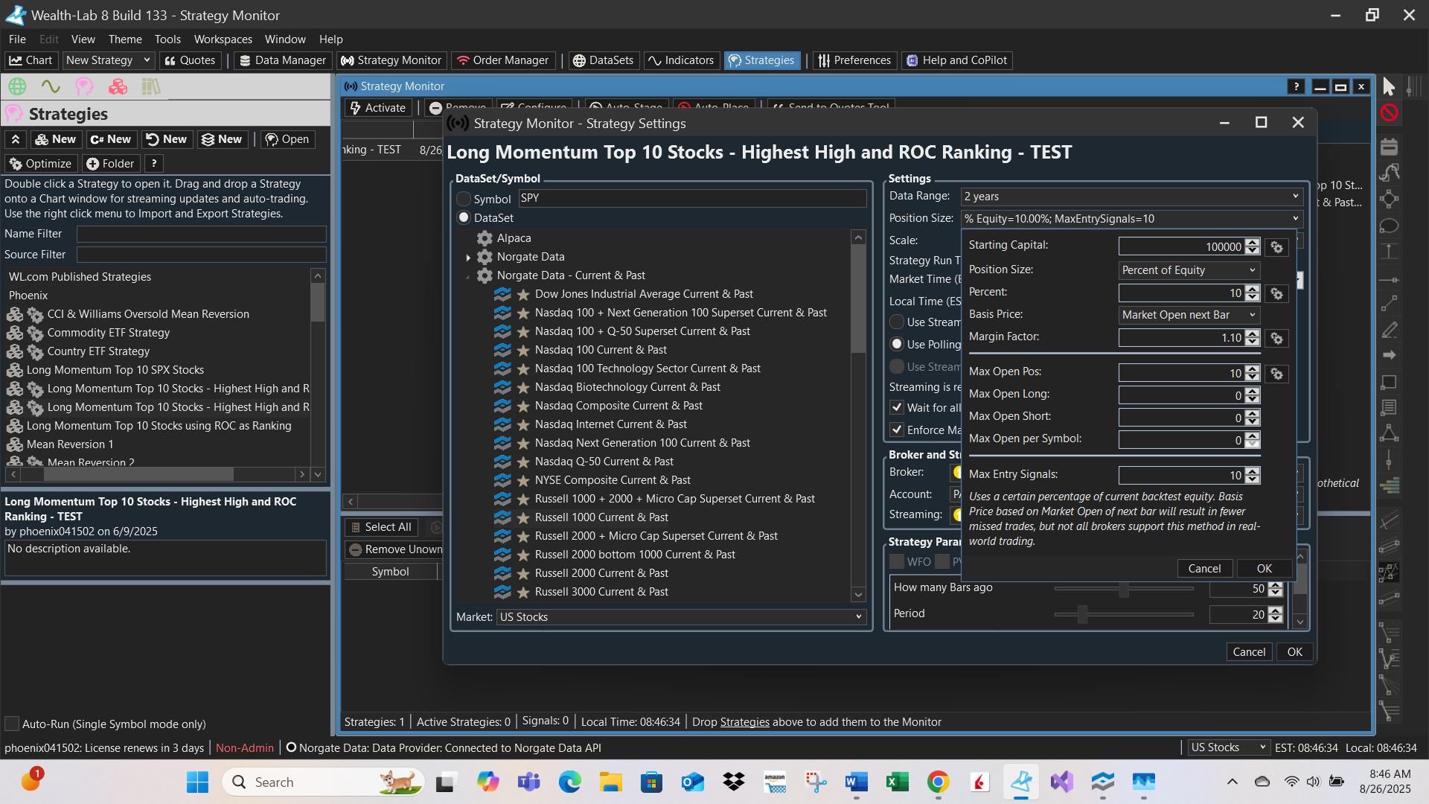The width and height of the screenshot is (1429, 804).
Task: Click the red prohibited icon in right toolbar
Action: [1389, 113]
